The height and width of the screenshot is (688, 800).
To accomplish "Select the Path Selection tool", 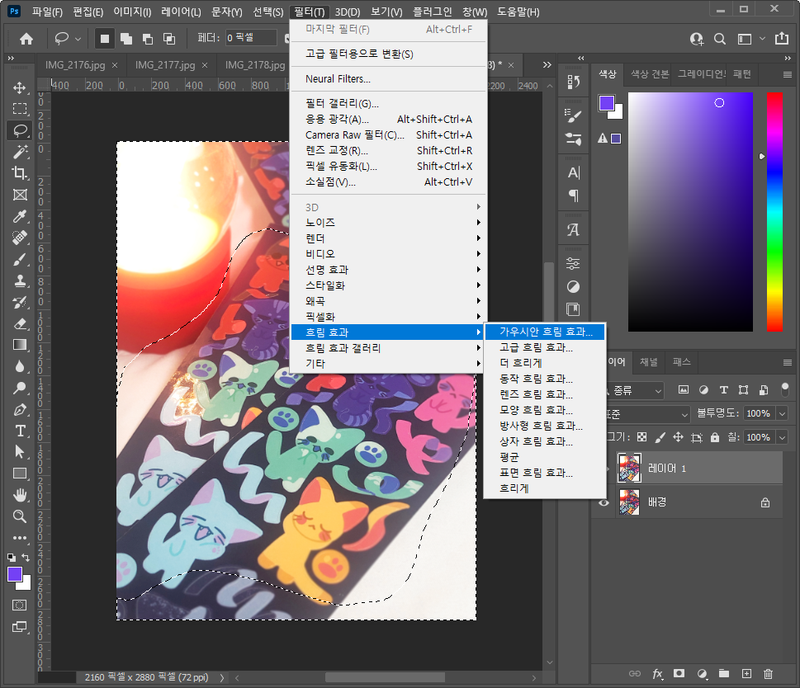I will click(20, 452).
